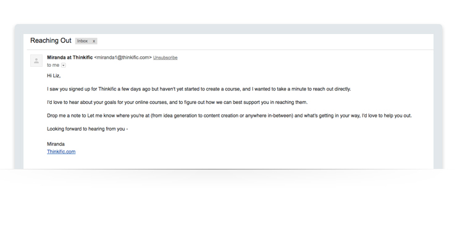Remove the Inbox label with its x
Viewport: 457px width, 240px height.
94,41
